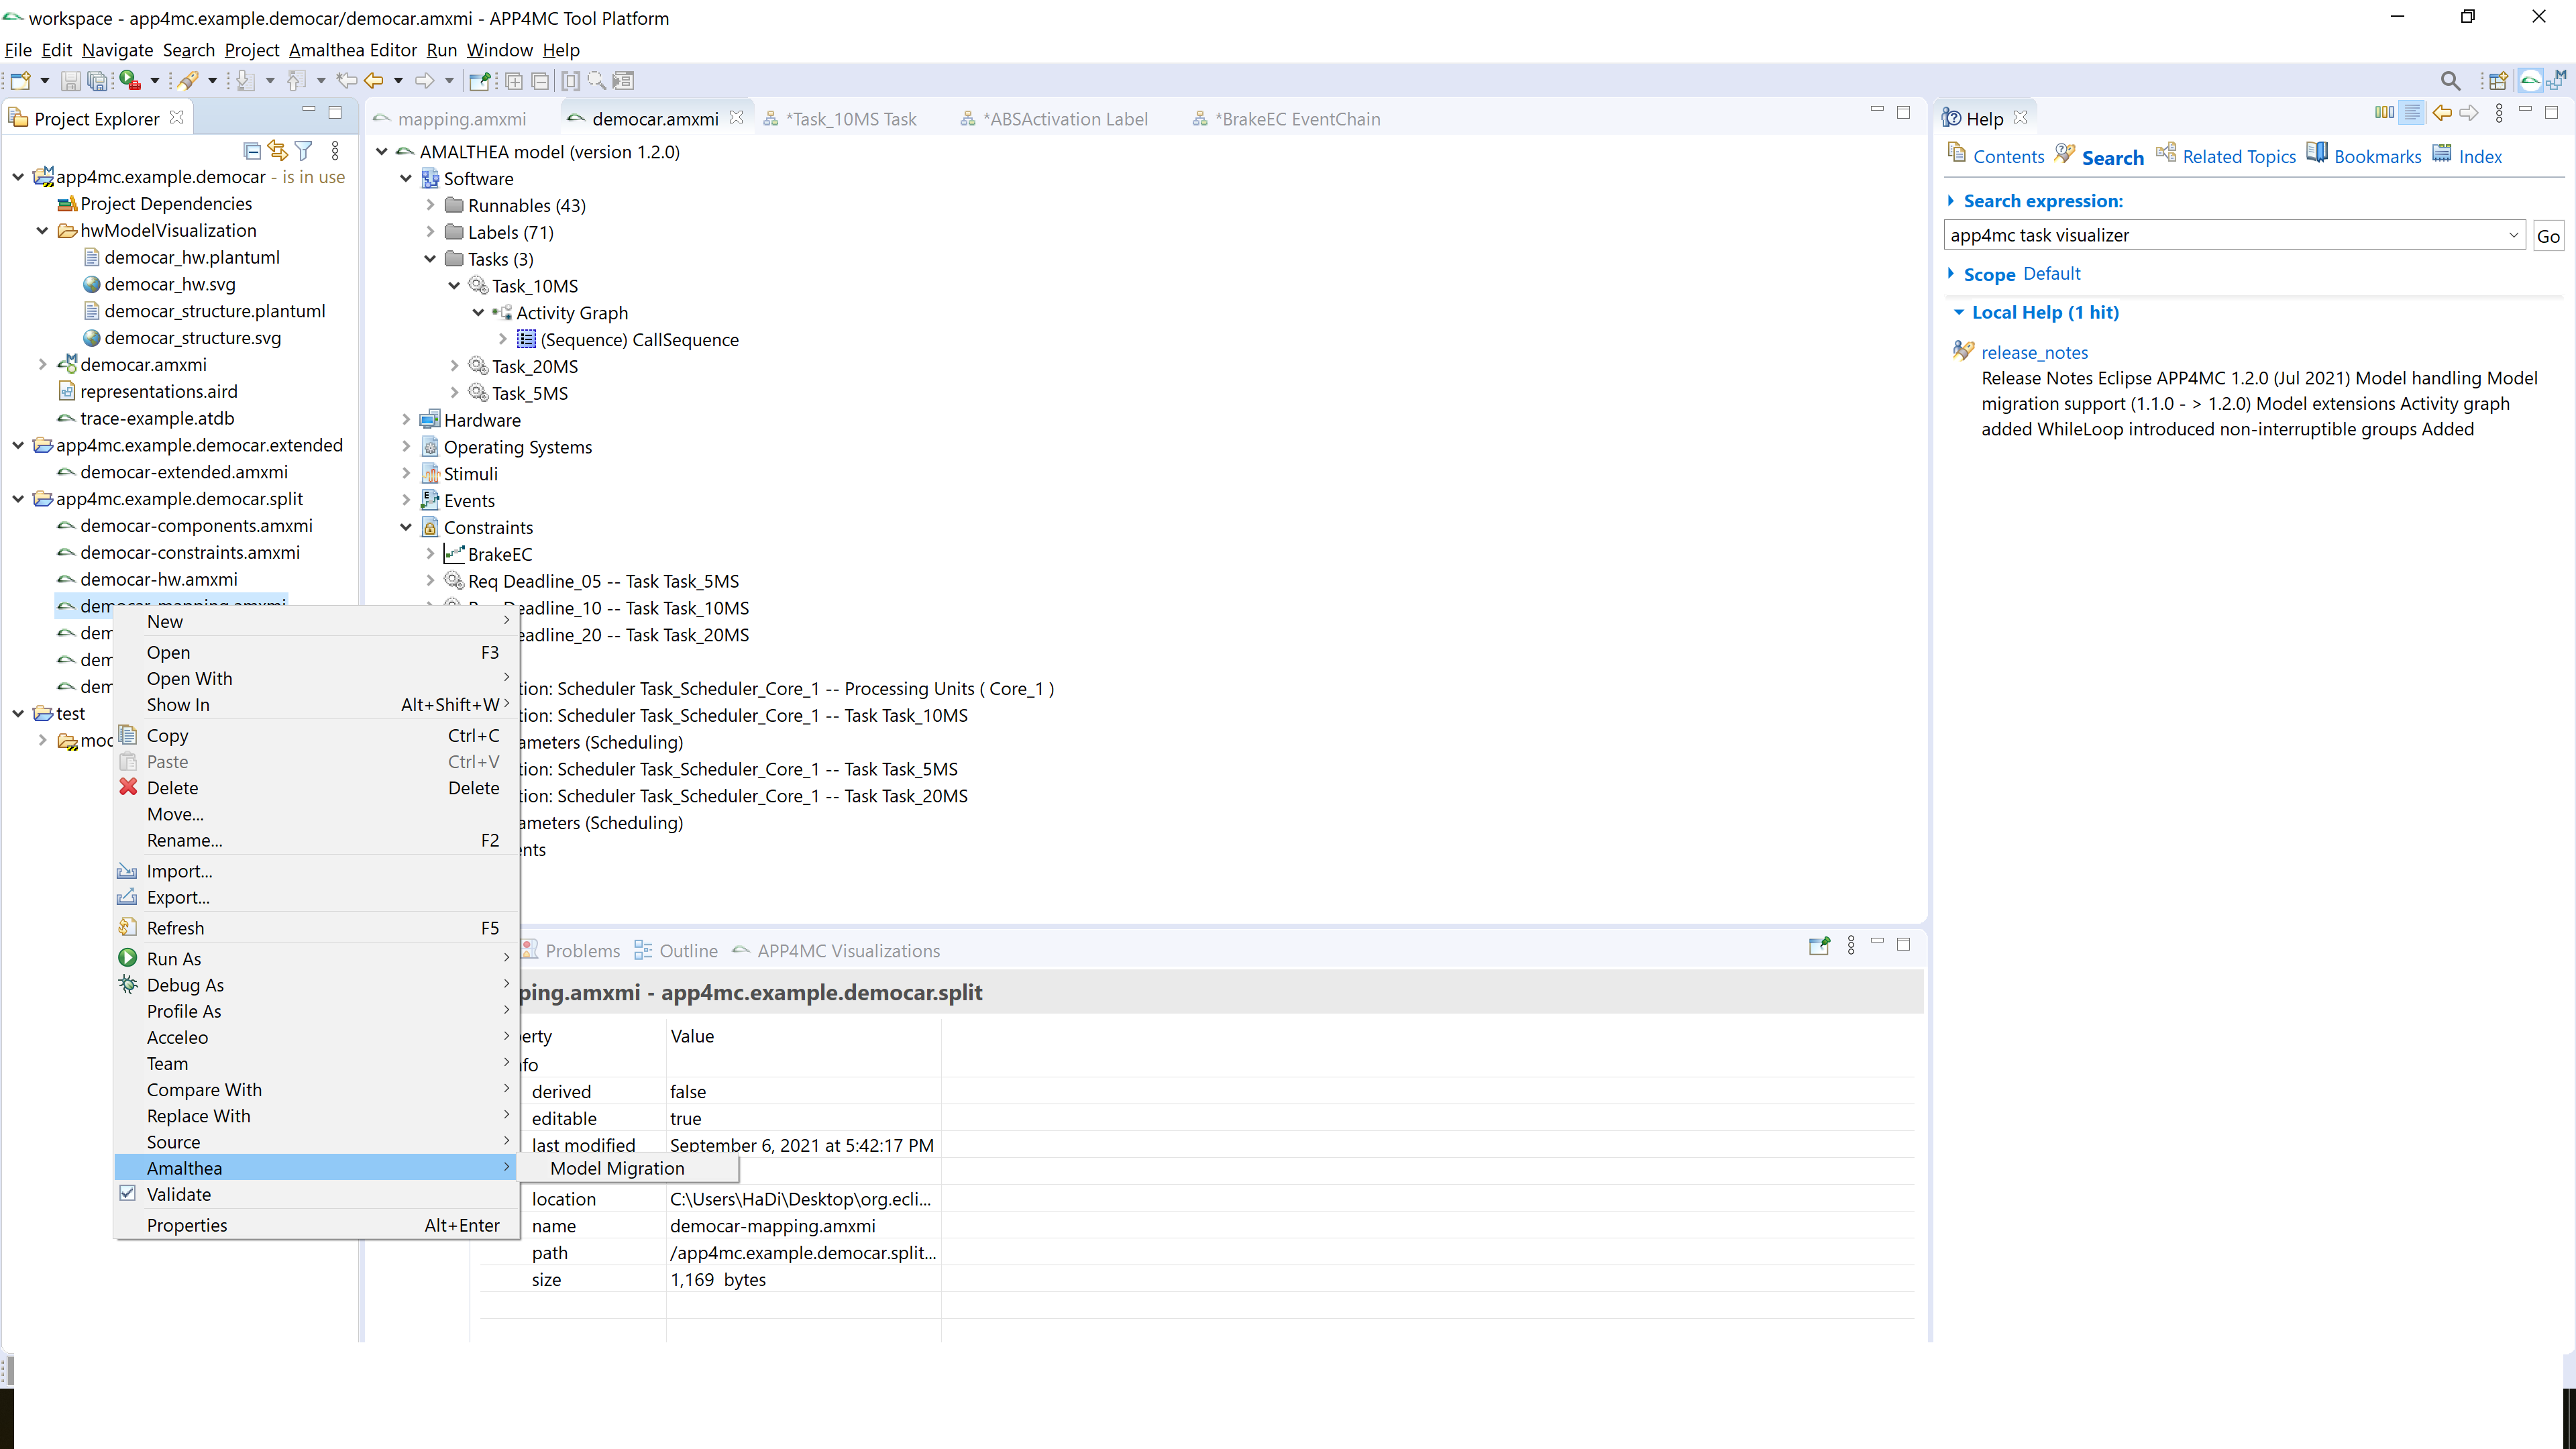This screenshot has width=2576, height=1449.
Task: Click the Save All toolbar icon
Action: point(97,81)
